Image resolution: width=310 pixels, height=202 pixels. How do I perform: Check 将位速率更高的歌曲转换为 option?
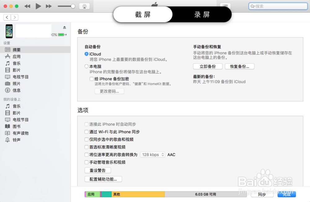(86, 155)
